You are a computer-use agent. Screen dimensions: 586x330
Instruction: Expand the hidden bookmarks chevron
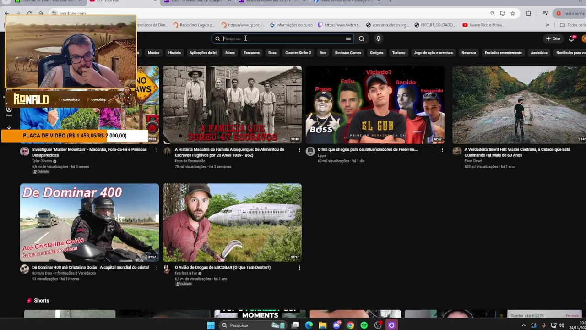(x=547, y=25)
